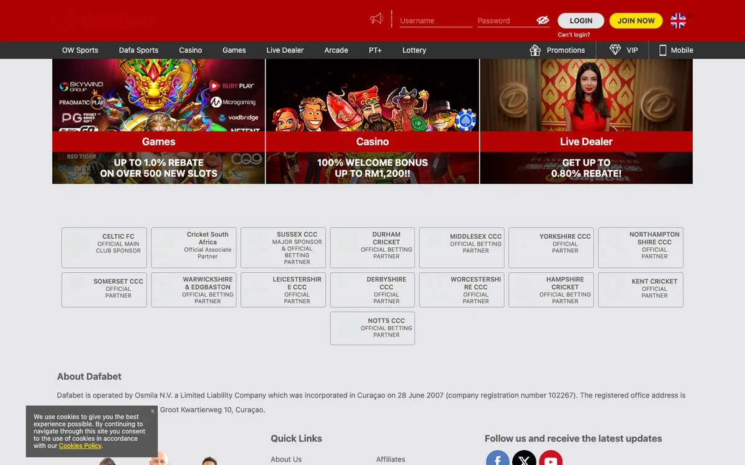Open the Casino menu item

191,50
